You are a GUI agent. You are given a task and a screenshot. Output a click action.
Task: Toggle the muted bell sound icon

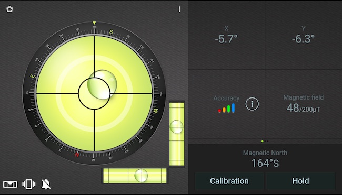pyautogui.click(x=46, y=184)
